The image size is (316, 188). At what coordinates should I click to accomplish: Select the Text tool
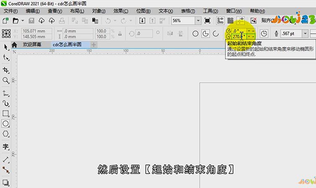click(5, 146)
